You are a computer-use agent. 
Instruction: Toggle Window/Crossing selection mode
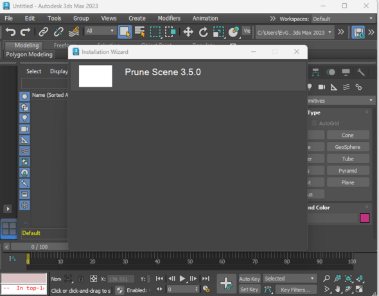(170, 31)
